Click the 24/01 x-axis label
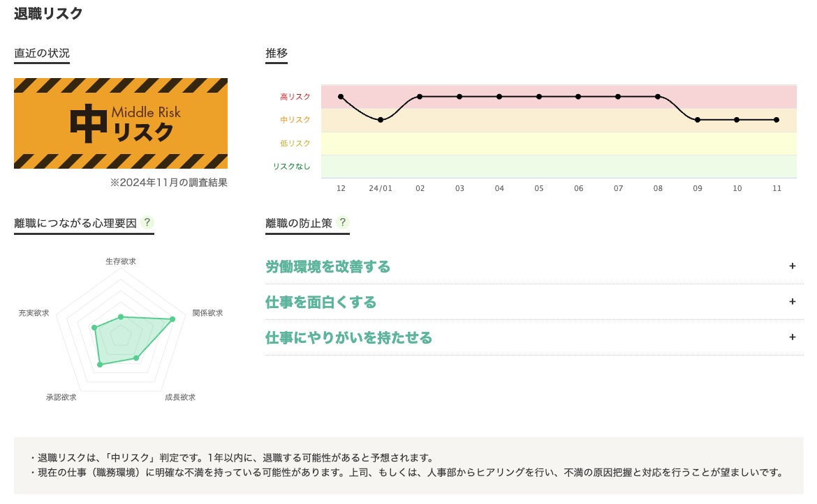817x504 pixels. coord(381,188)
